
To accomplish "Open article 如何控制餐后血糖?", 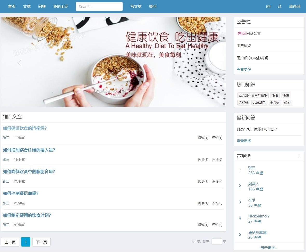I will tap(21, 193).
